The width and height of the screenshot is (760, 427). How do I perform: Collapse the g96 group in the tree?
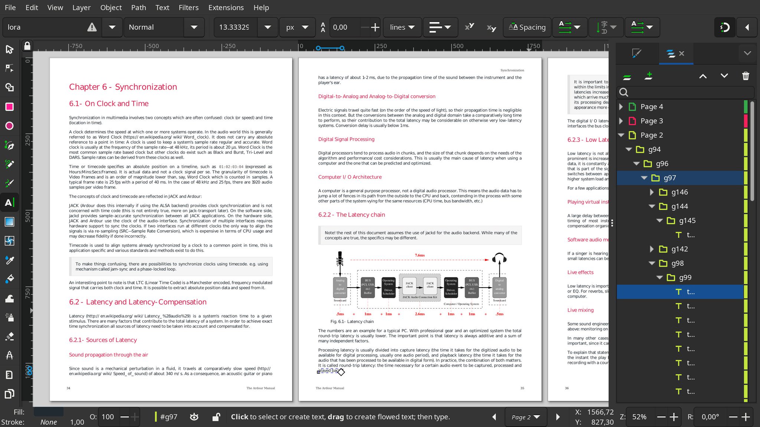pyautogui.click(x=637, y=163)
